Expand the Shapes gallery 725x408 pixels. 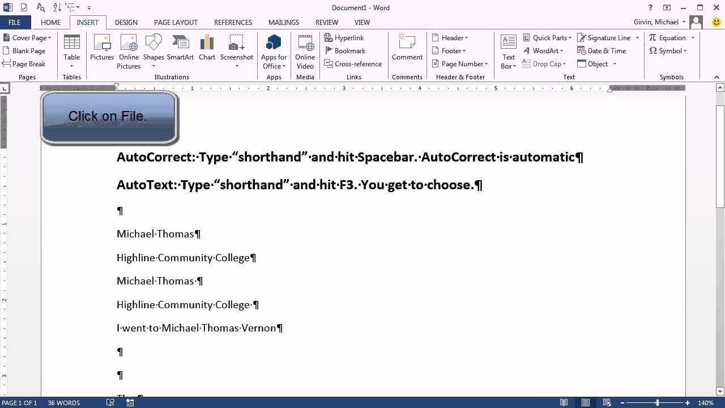point(153,52)
